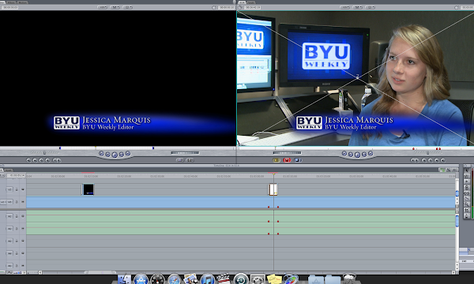
Task: Click Canvas Match Frame button
Action: [443, 160]
